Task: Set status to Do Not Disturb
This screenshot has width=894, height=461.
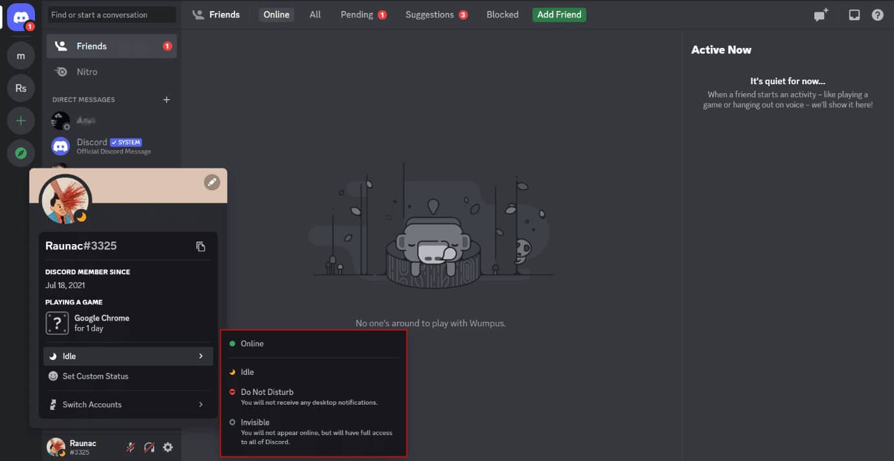Action: [x=267, y=392]
